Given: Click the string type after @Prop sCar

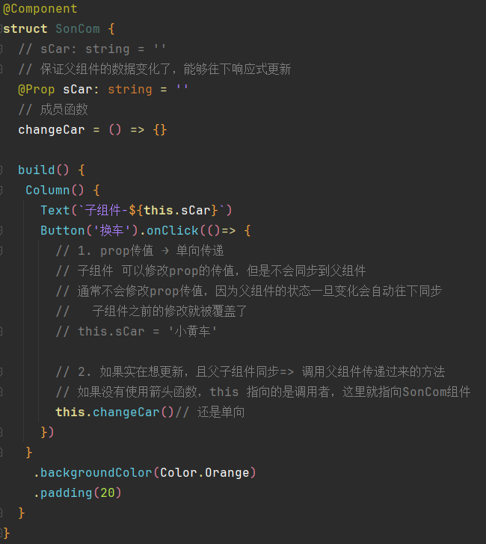Looking at the screenshot, I should pos(130,90).
